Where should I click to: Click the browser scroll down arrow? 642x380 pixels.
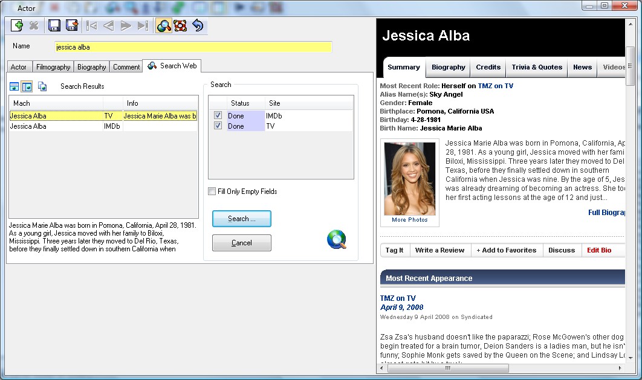point(630,358)
